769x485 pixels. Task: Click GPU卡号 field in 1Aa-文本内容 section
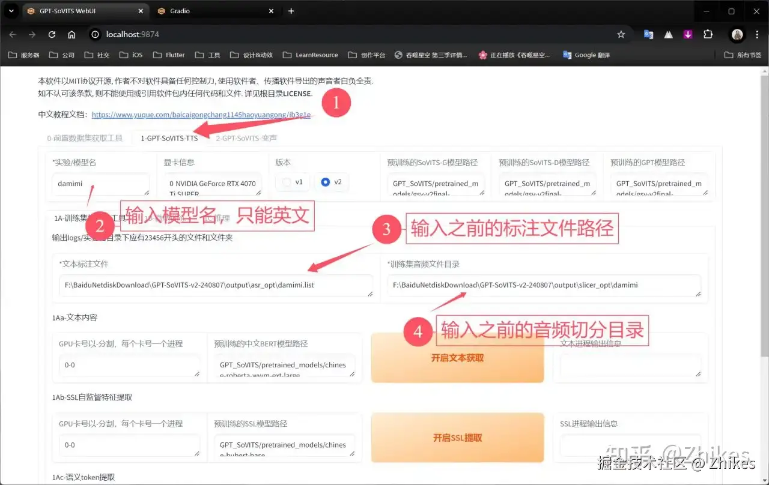coord(129,366)
